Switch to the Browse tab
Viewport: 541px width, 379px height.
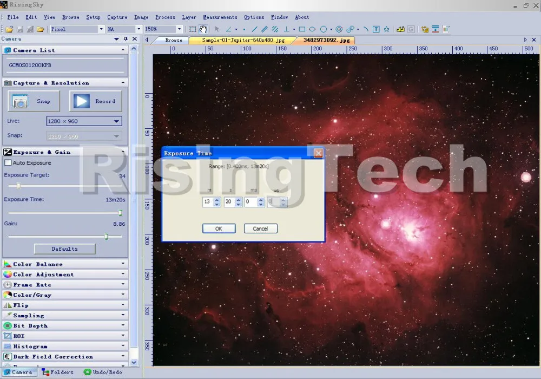(174, 41)
